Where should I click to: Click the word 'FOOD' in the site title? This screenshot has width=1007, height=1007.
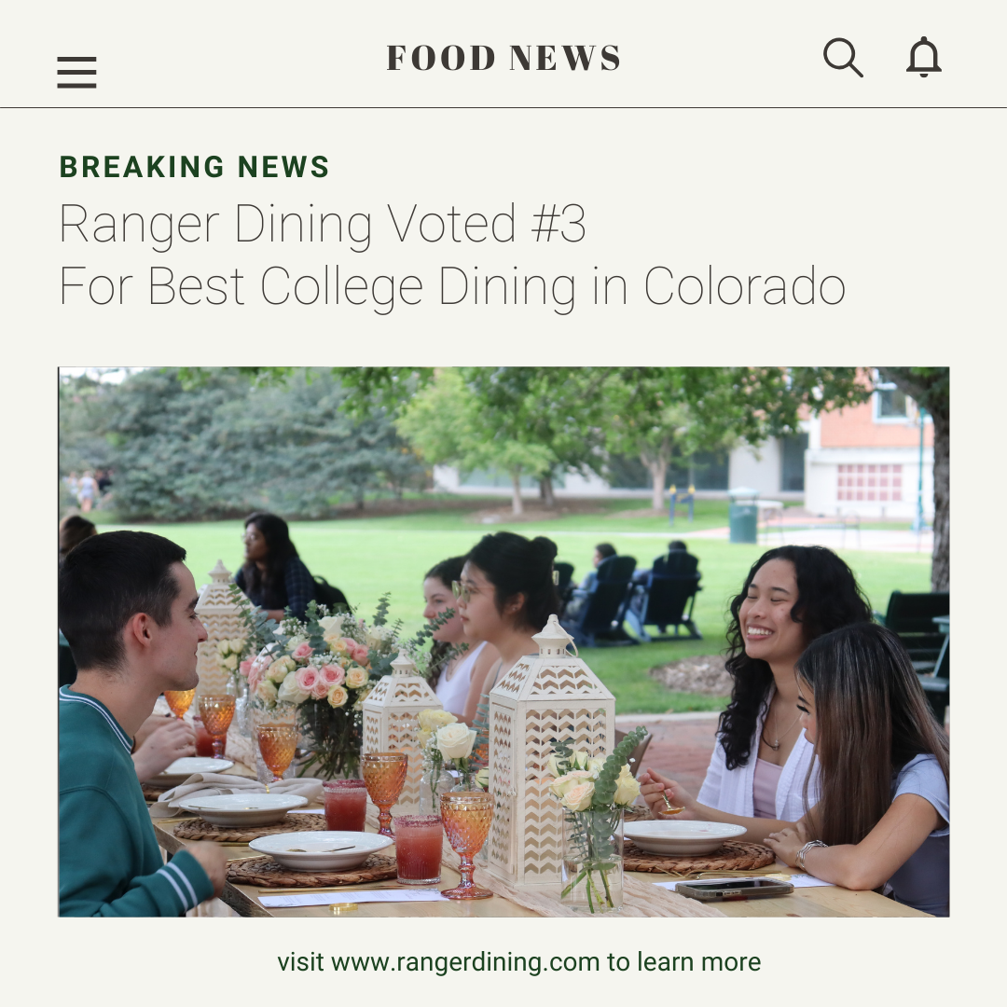tap(440, 58)
